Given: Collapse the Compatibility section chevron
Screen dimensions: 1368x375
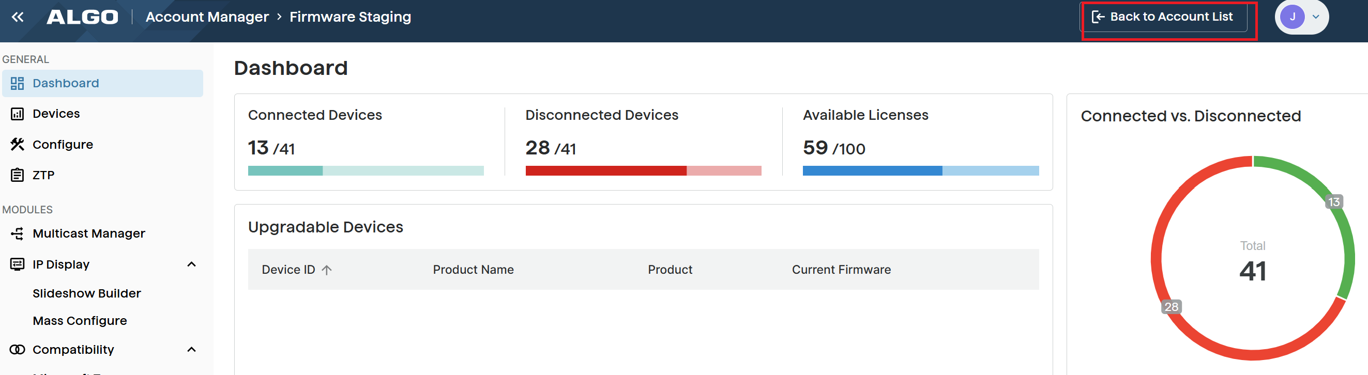Looking at the screenshot, I should tap(192, 350).
